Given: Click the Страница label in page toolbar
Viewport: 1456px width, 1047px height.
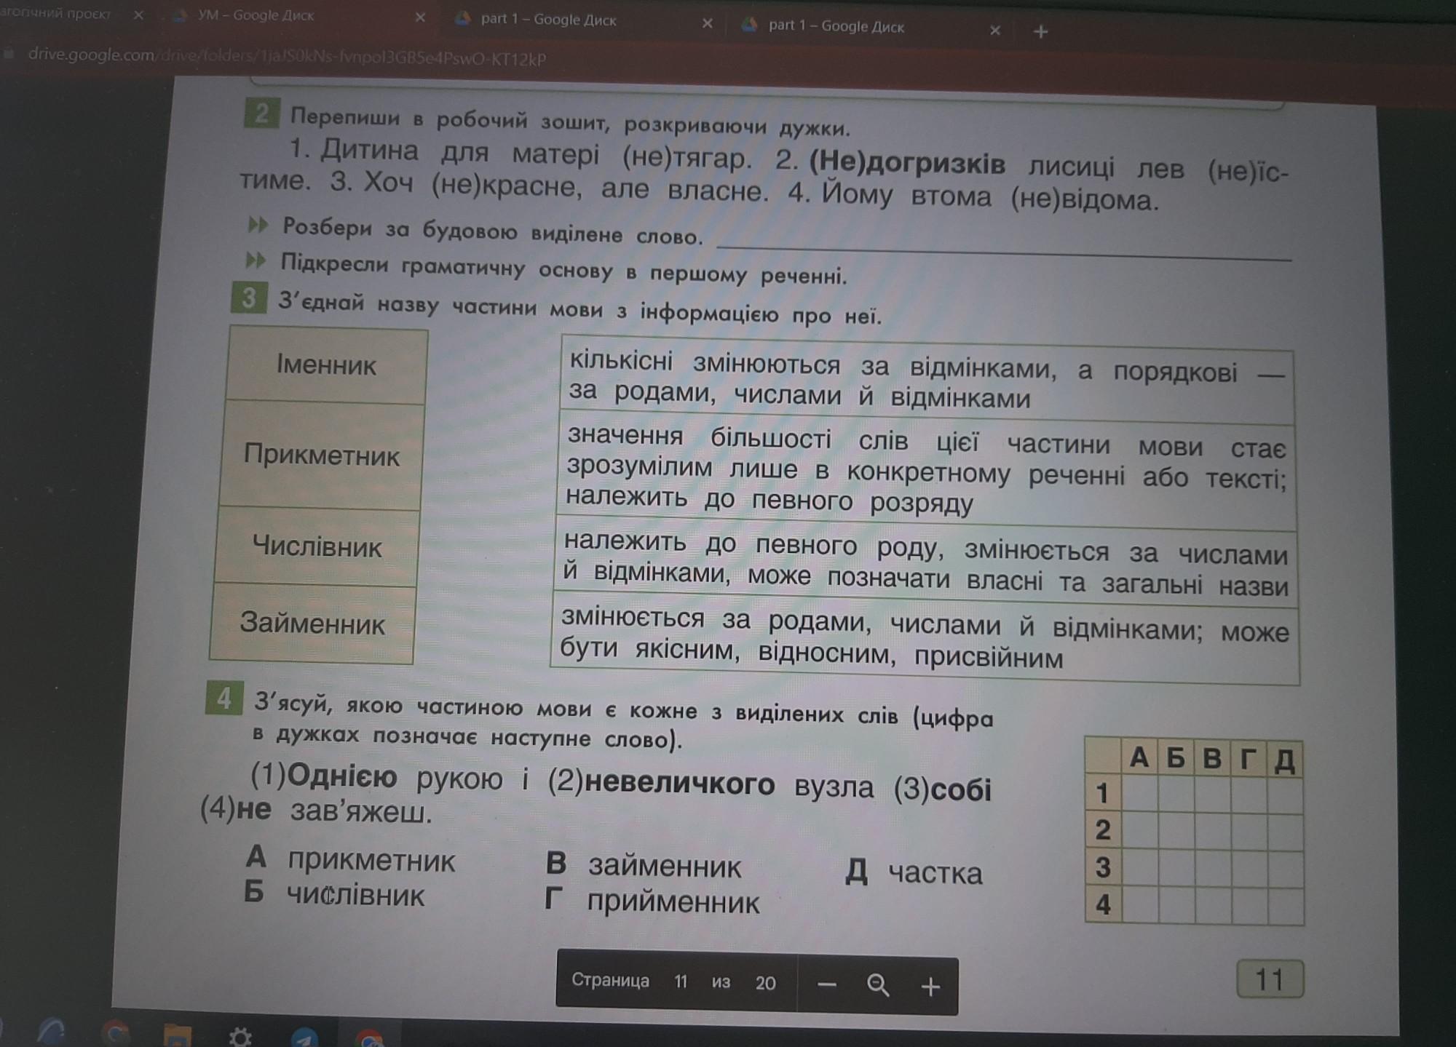Looking at the screenshot, I should [x=610, y=980].
